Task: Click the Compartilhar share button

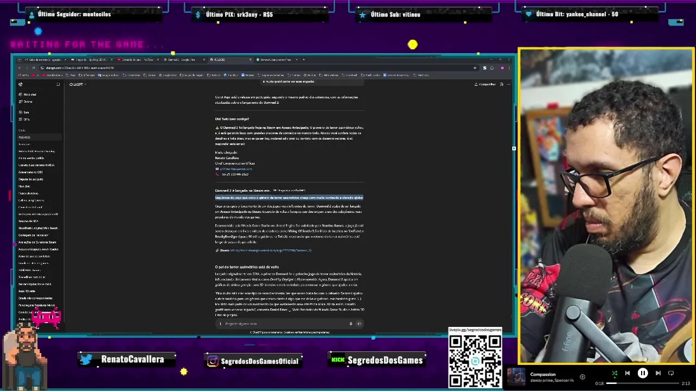Action: click(x=485, y=84)
